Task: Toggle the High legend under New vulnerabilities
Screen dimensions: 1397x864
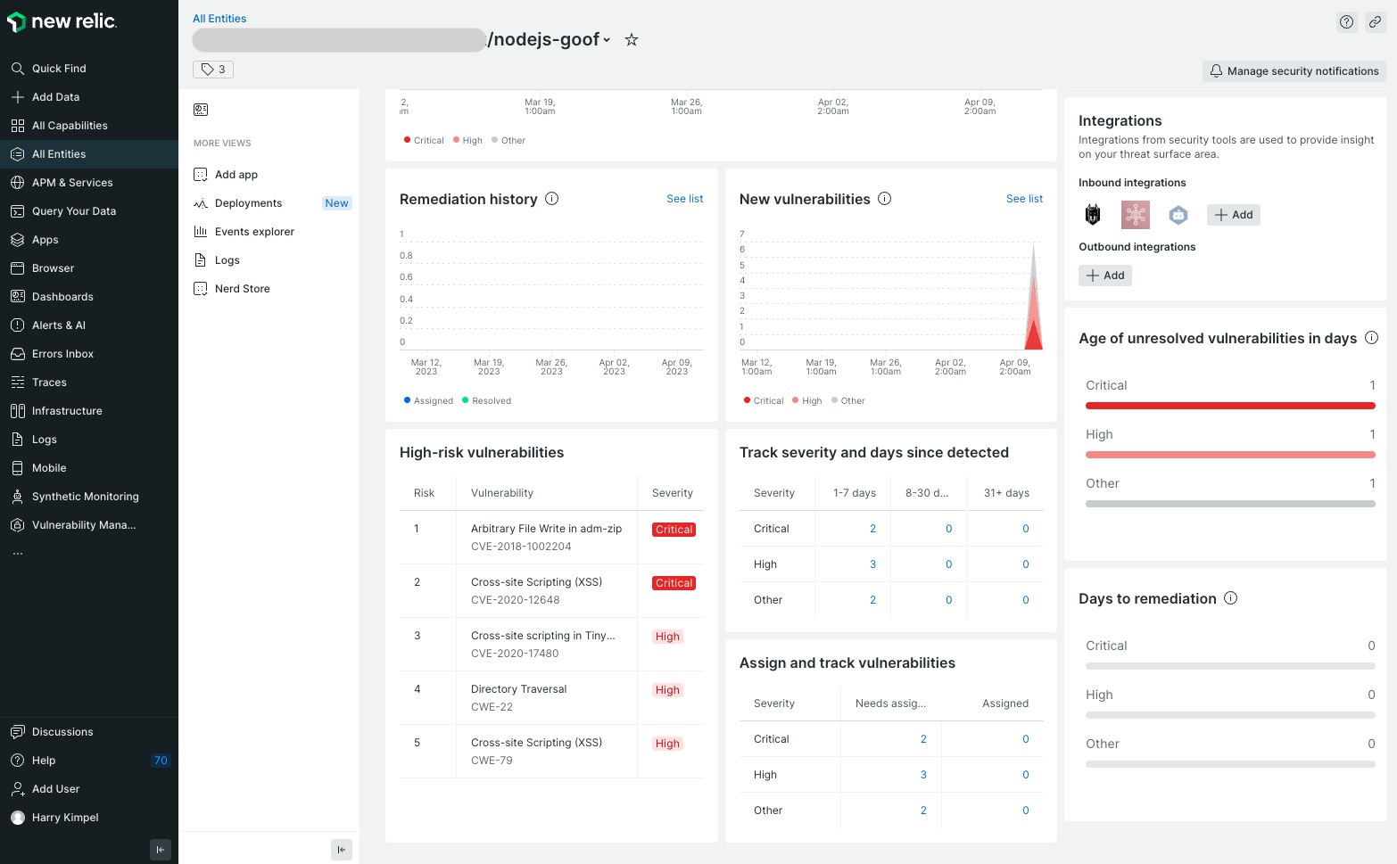Action: [806, 400]
